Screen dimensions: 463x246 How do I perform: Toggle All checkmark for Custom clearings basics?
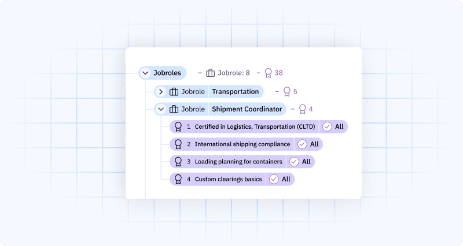point(274,179)
